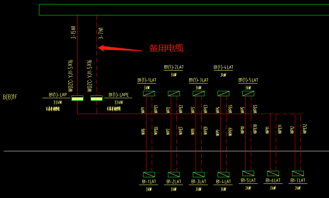329x198 pixels.
Task: Click the B1(1)-4LAT label
Action: pos(223,67)
